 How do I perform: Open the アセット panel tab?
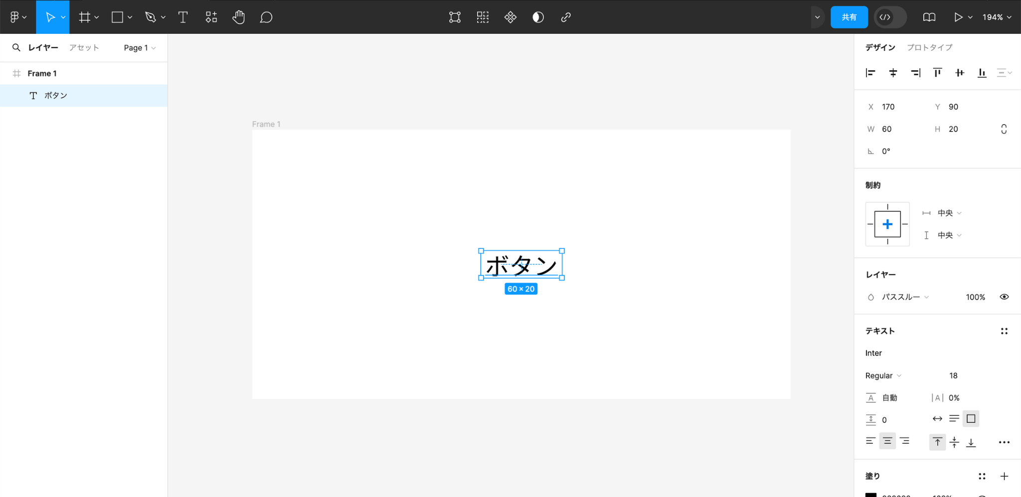click(83, 47)
